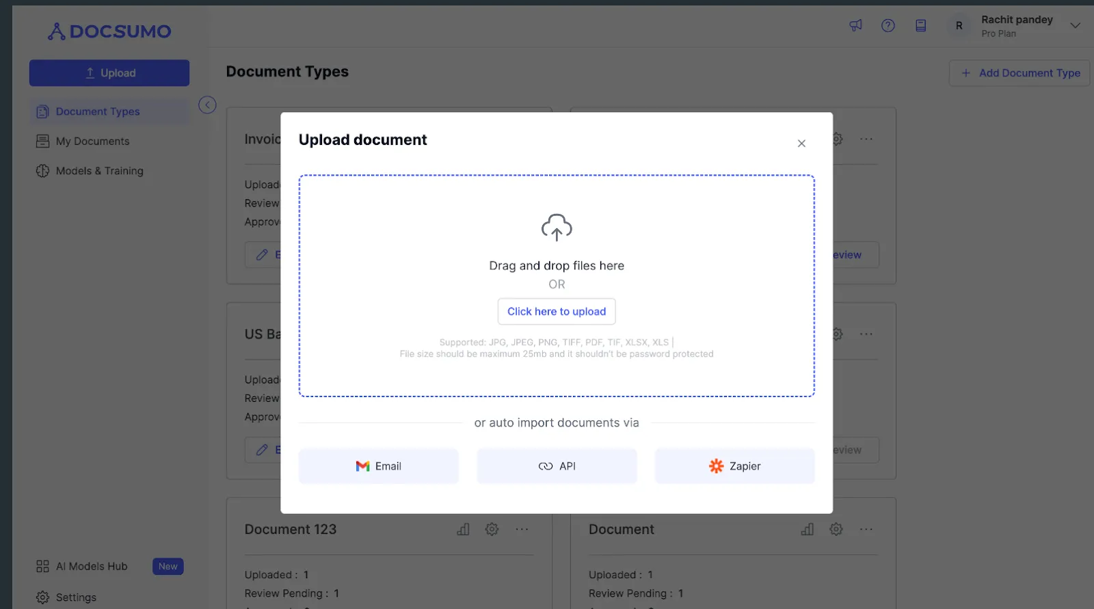Click the 'Upload document' dialog title
The width and height of the screenshot is (1094, 609).
click(362, 139)
